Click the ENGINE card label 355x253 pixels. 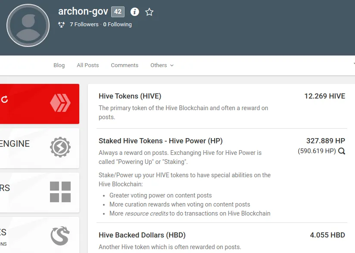point(15,144)
